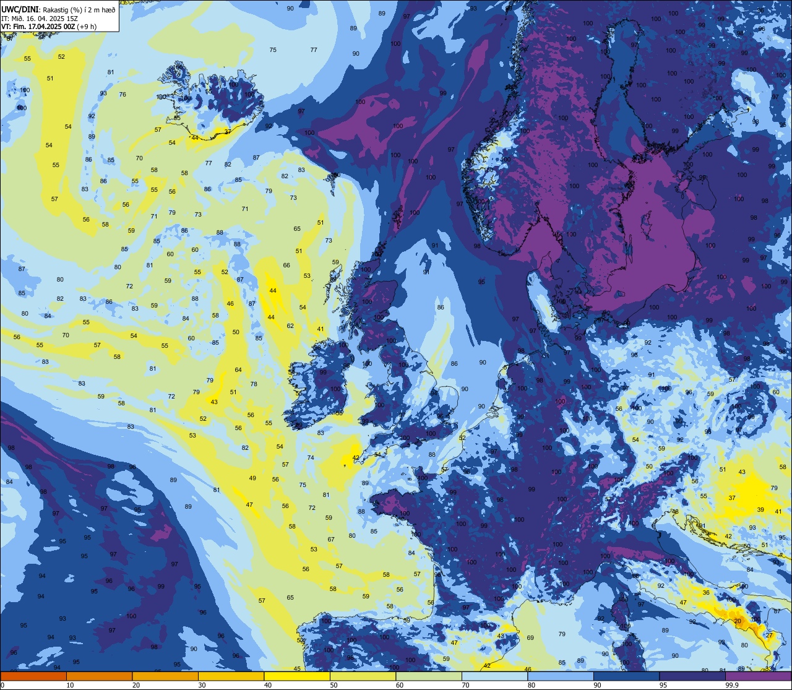Click the legend tick label '10'
792x690 pixels.
(x=70, y=685)
